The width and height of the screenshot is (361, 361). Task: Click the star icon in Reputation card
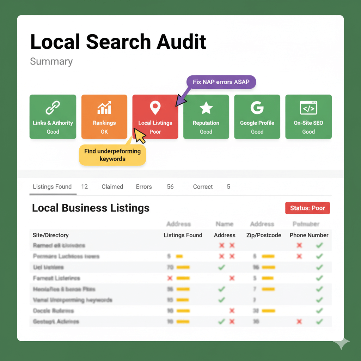pos(206,108)
